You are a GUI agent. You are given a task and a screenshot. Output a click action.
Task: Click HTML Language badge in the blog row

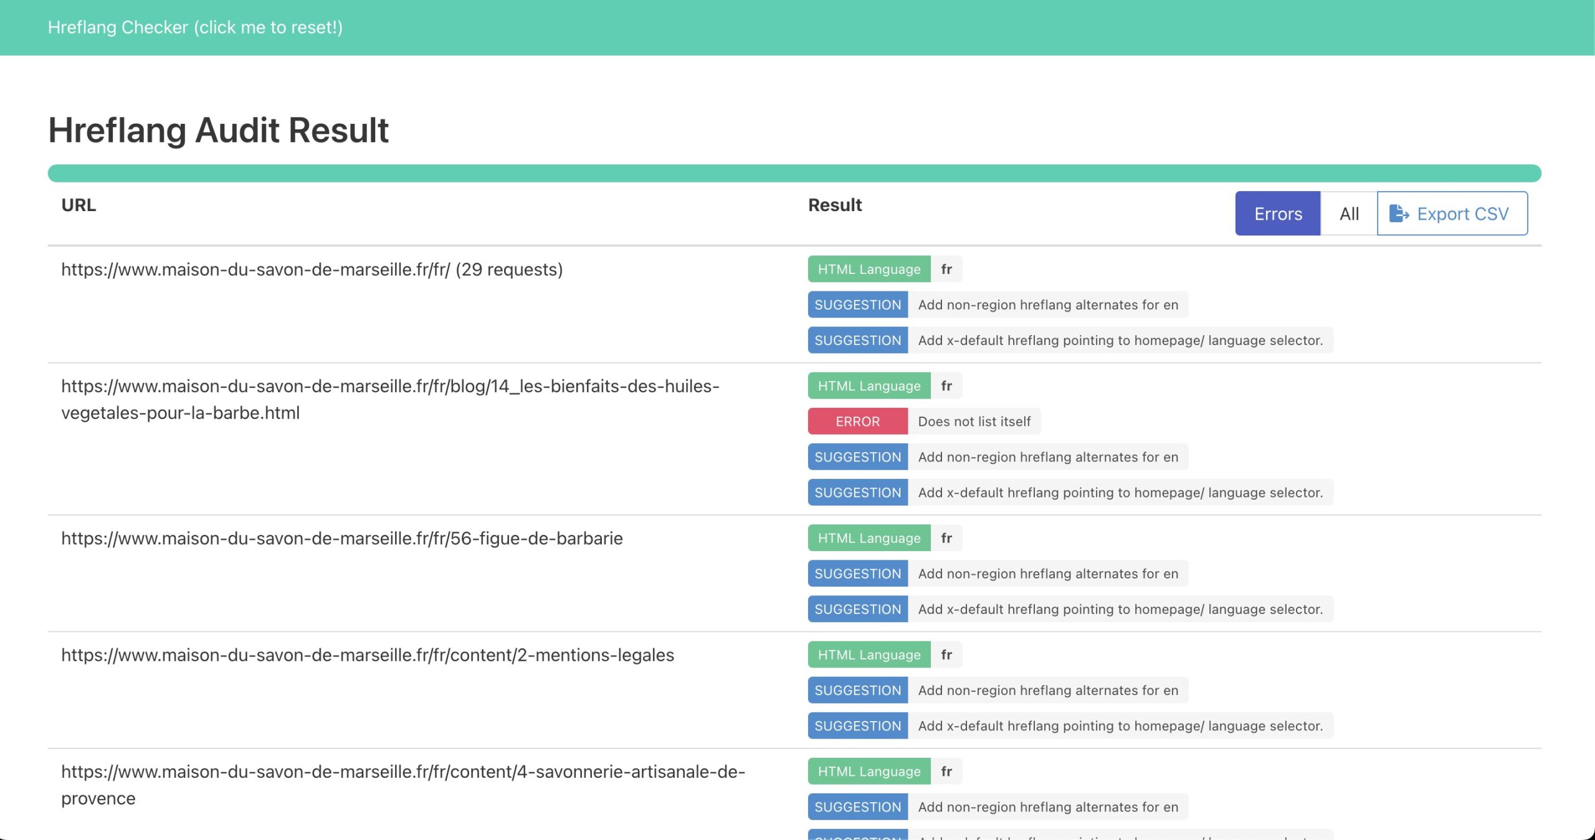tap(869, 386)
